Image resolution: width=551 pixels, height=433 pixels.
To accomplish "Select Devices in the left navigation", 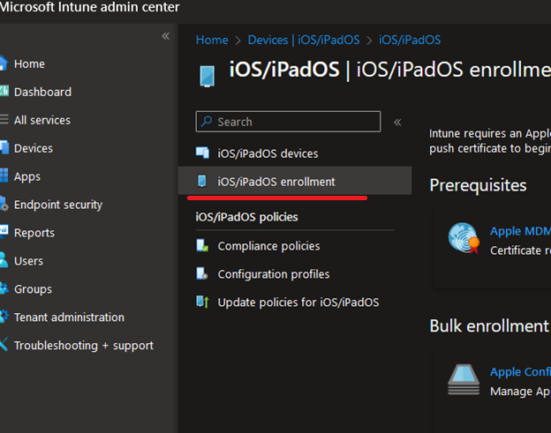I will coord(34,148).
